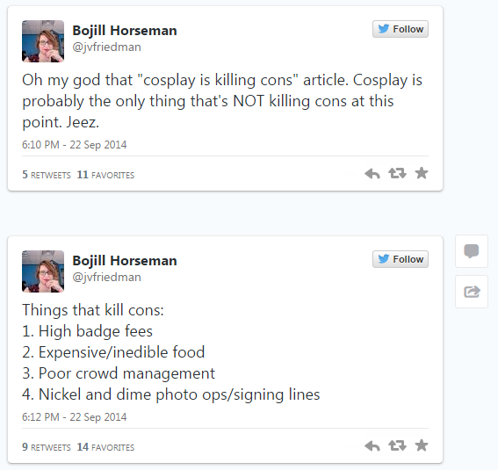Reply to the first tweet about cosplay article
This screenshot has width=498, height=470.
click(x=372, y=174)
